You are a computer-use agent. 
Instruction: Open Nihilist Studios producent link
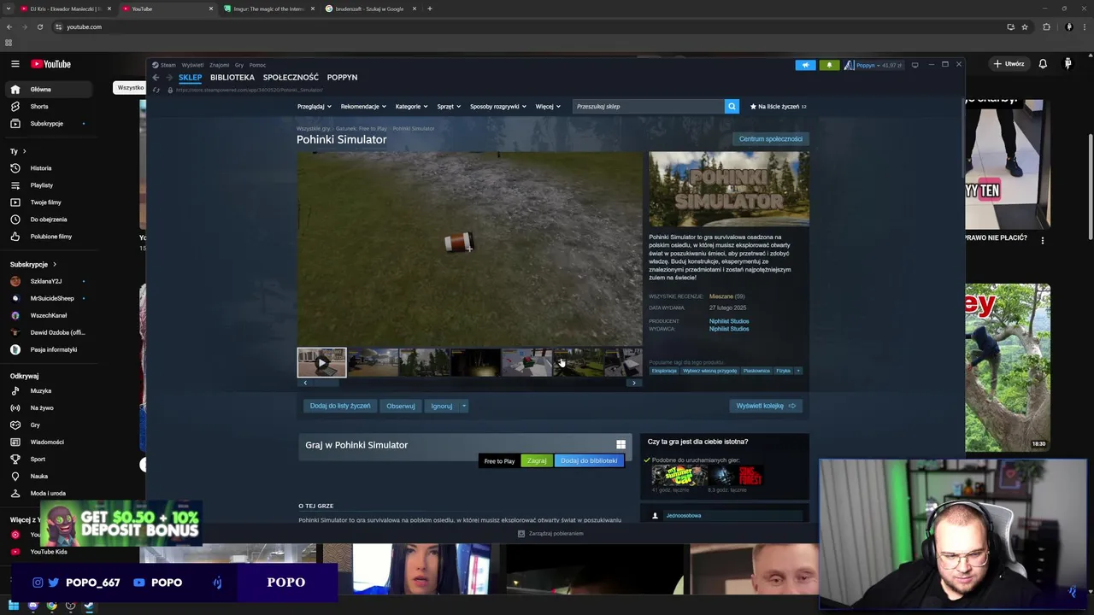tap(729, 321)
